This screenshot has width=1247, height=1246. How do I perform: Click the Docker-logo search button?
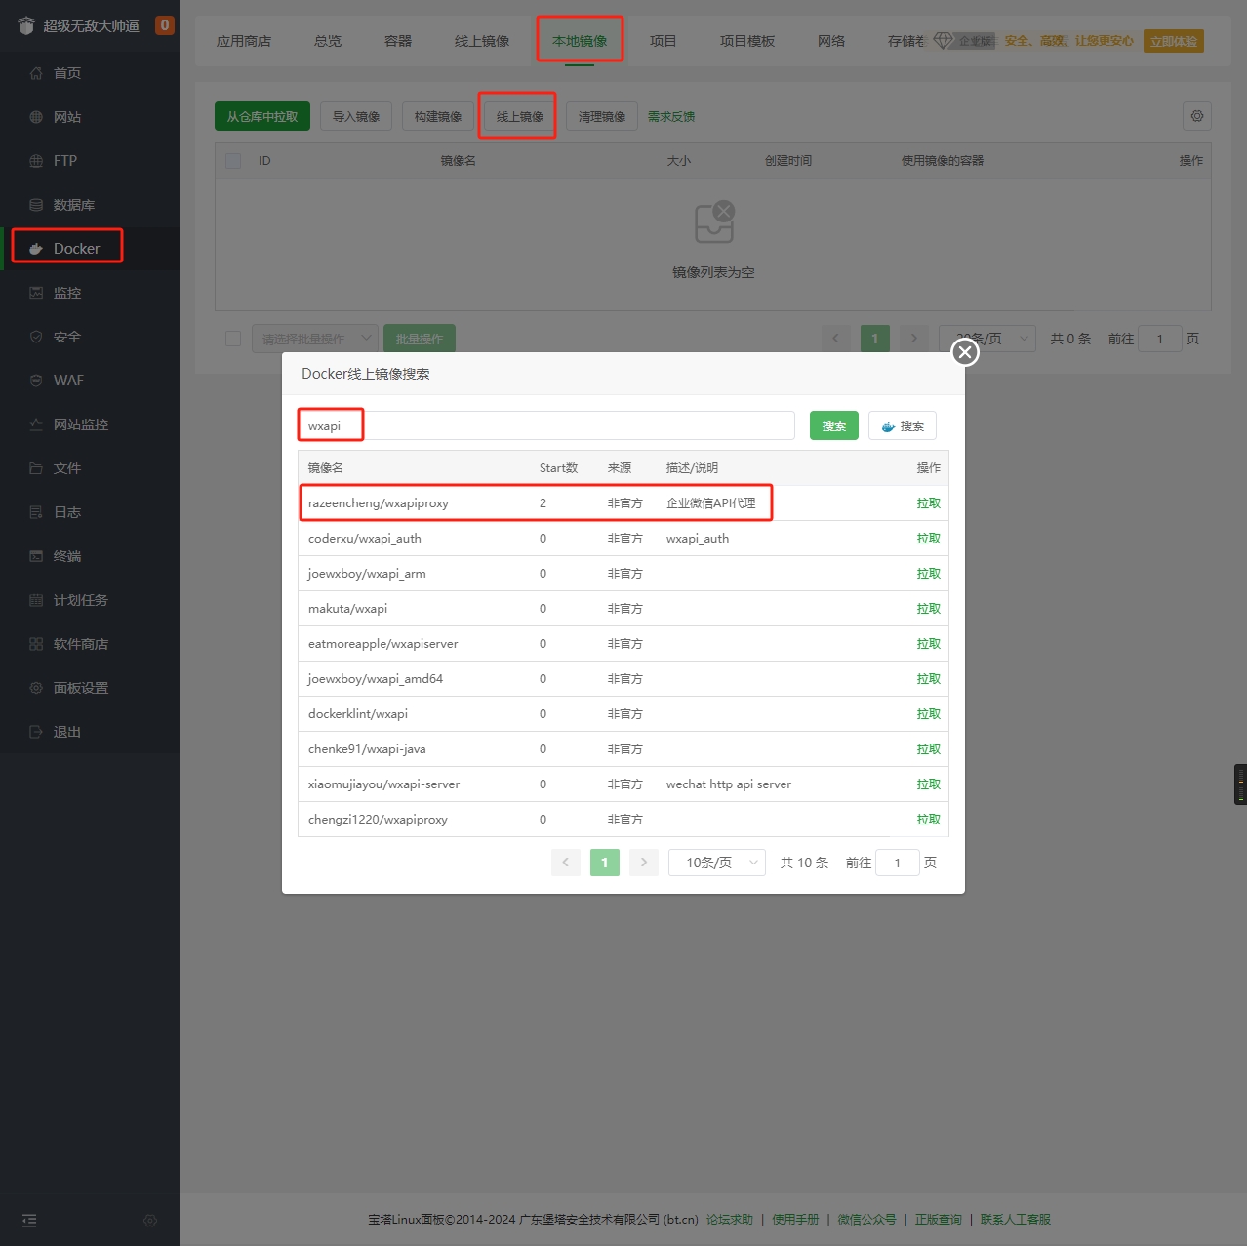(903, 426)
